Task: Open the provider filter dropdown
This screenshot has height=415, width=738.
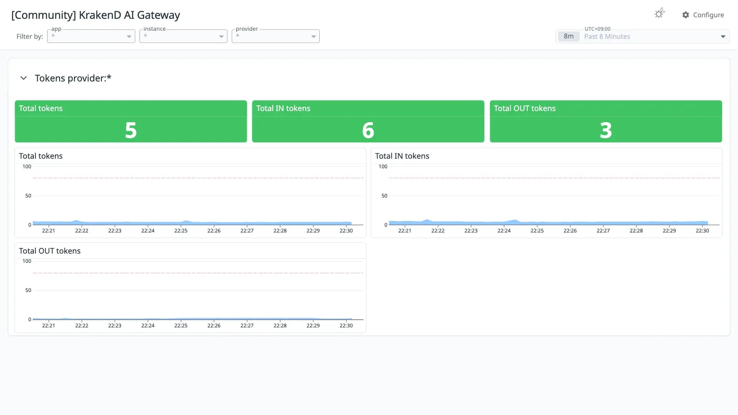Action: [276, 36]
